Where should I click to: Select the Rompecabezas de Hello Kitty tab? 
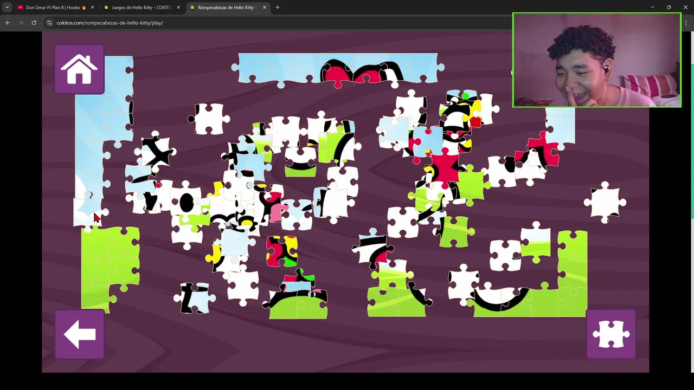click(227, 8)
